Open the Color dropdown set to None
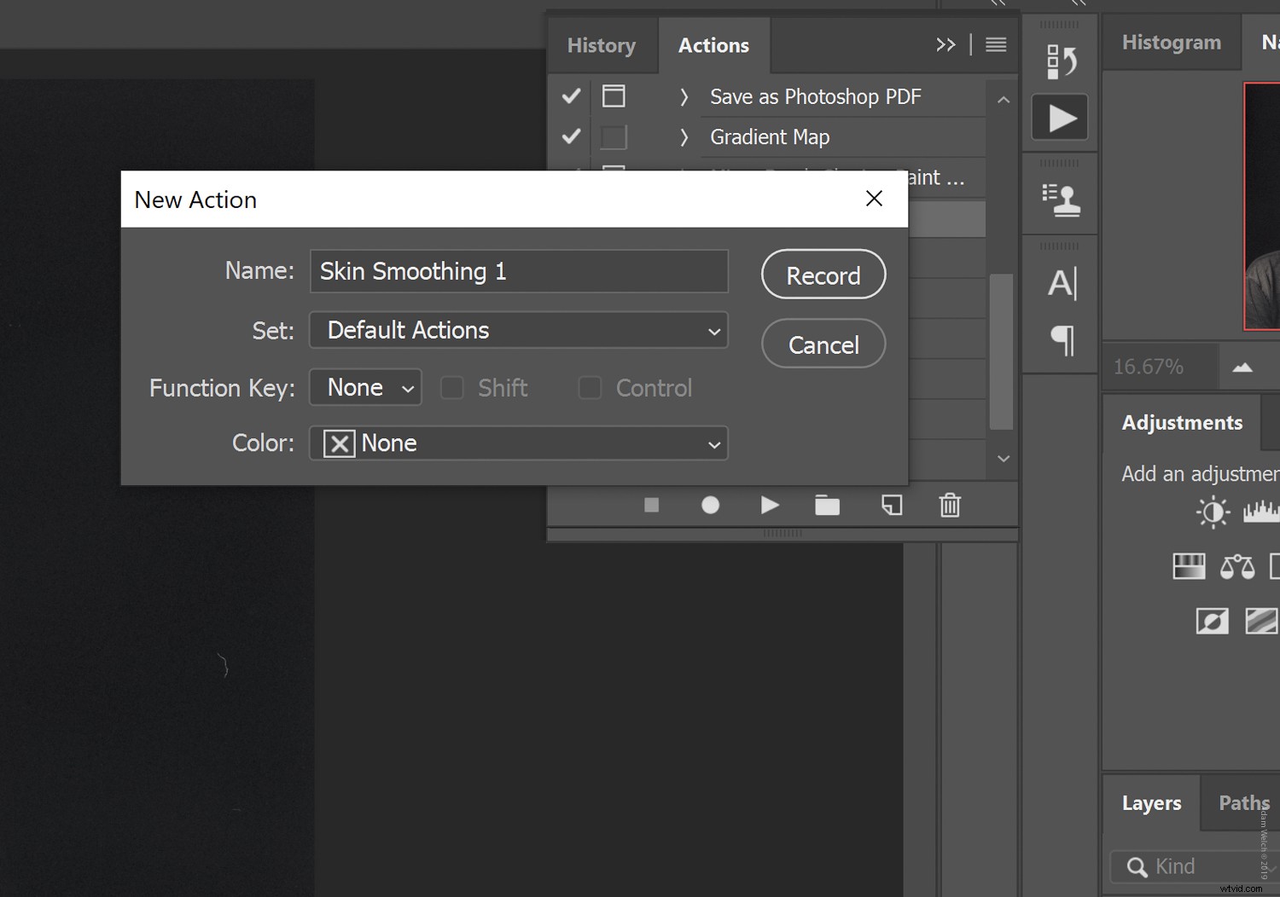The width and height of the screenshot is (1280, 897). click(518, 443)
